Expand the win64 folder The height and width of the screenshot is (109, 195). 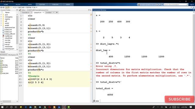[x=1, y=25]
